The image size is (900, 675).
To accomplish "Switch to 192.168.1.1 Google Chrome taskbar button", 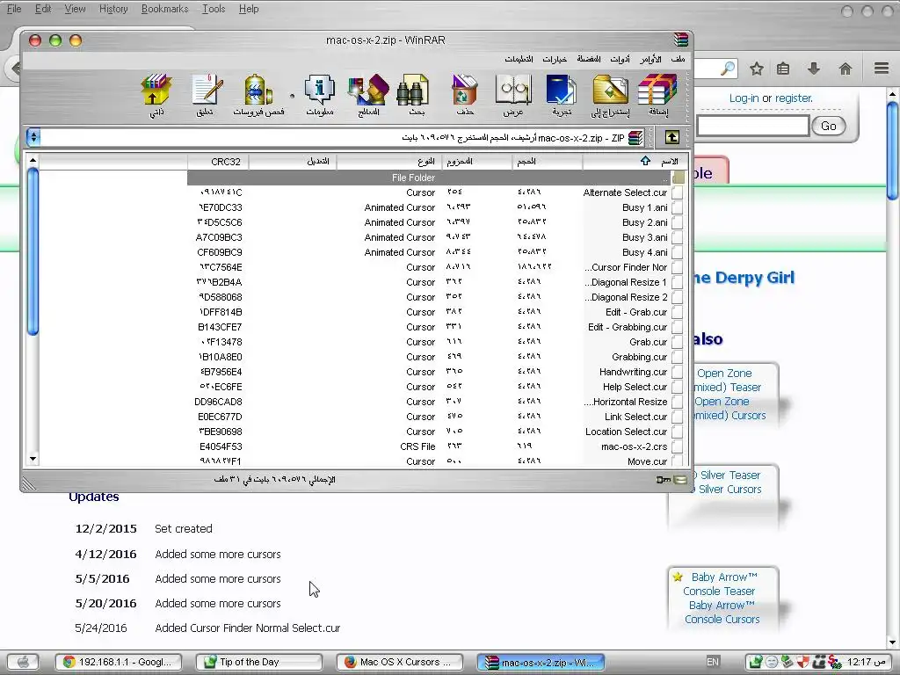I will point(119,662).
